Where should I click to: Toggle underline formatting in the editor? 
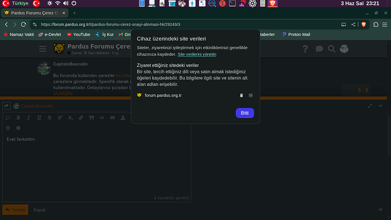click(39, 118)
